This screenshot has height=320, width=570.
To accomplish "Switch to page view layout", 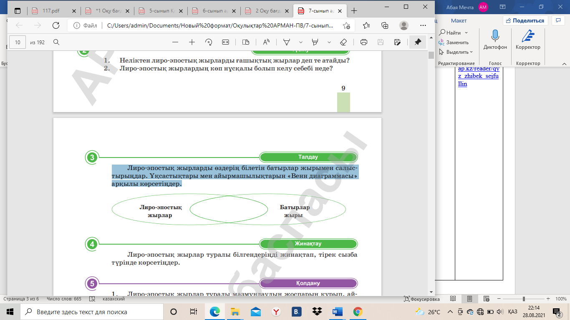I will [246, 42].
